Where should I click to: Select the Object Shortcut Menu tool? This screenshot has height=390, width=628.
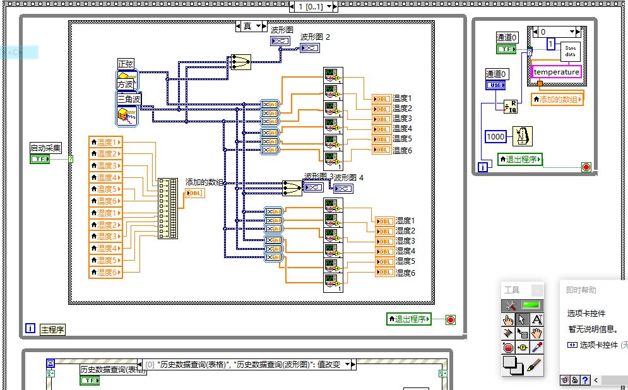tap(522, 333)
